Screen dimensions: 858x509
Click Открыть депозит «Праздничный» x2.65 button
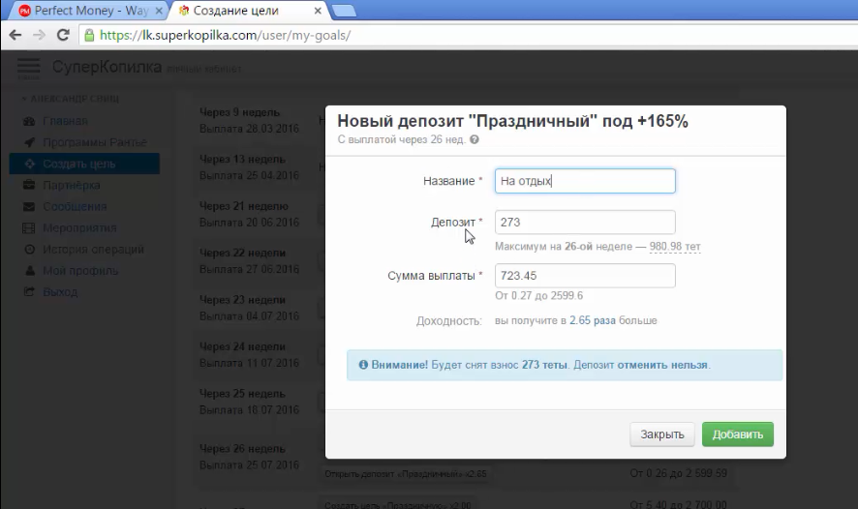click(405, 474)
